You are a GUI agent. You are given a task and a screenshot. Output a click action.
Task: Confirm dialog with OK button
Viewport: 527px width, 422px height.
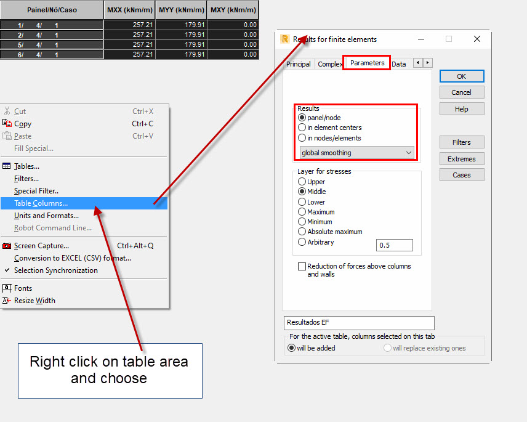461,76
